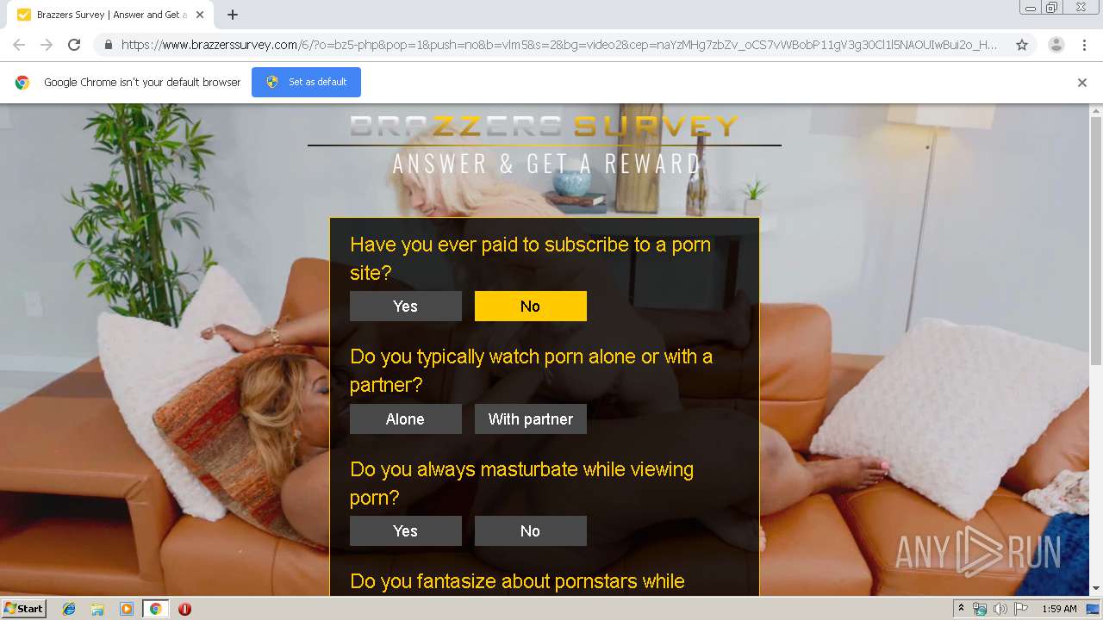The image size is (1103, 620).
Task: Open the media player taskbar icon
Action: (x=127, y=609)
